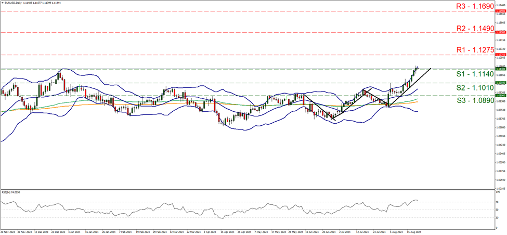Select the S3 - 1.0890 support label

pos(475,100)
